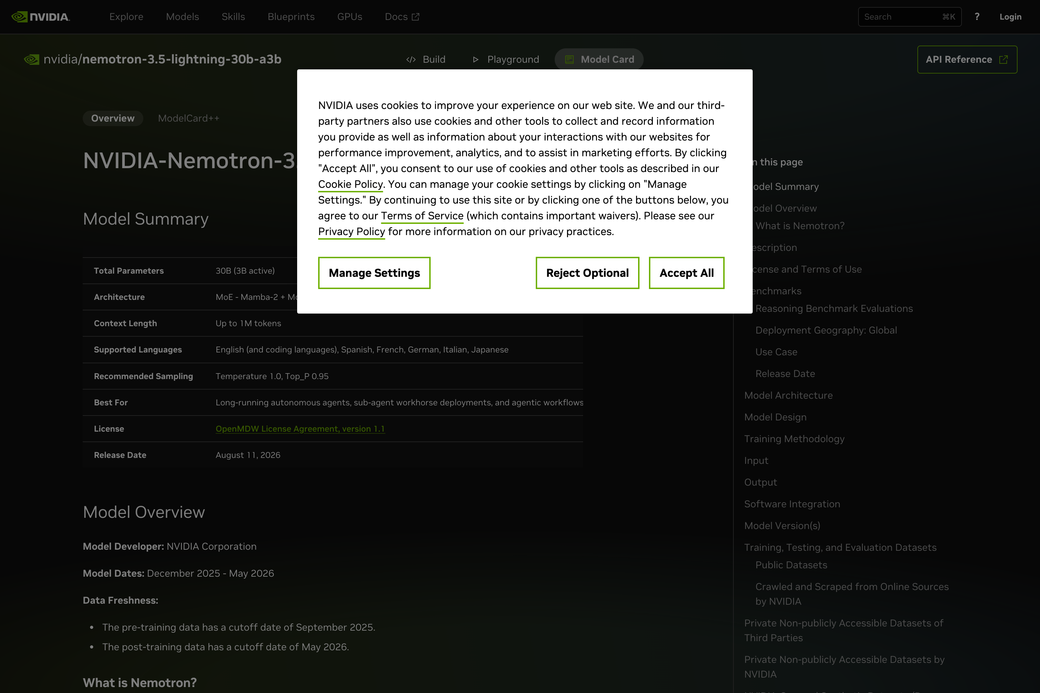This screenshot has width=1040, height=693.
Task: Open the Explore menu item
Action: tap(126, 17)
